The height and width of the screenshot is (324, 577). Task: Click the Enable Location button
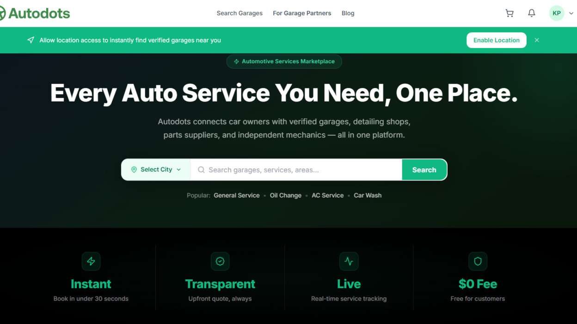click(x=496, y=40)
